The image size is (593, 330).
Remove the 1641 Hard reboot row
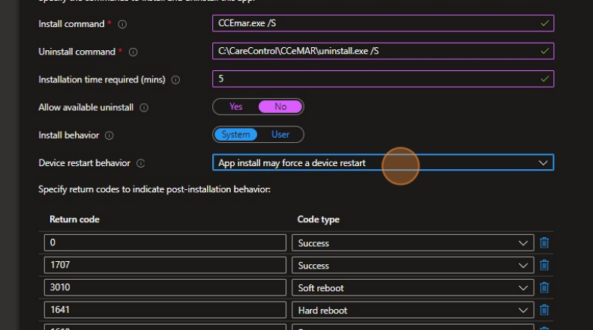[x=544, y=311]
